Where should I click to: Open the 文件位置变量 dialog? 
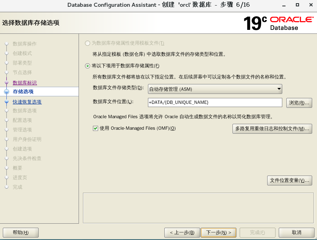point(289,180)
